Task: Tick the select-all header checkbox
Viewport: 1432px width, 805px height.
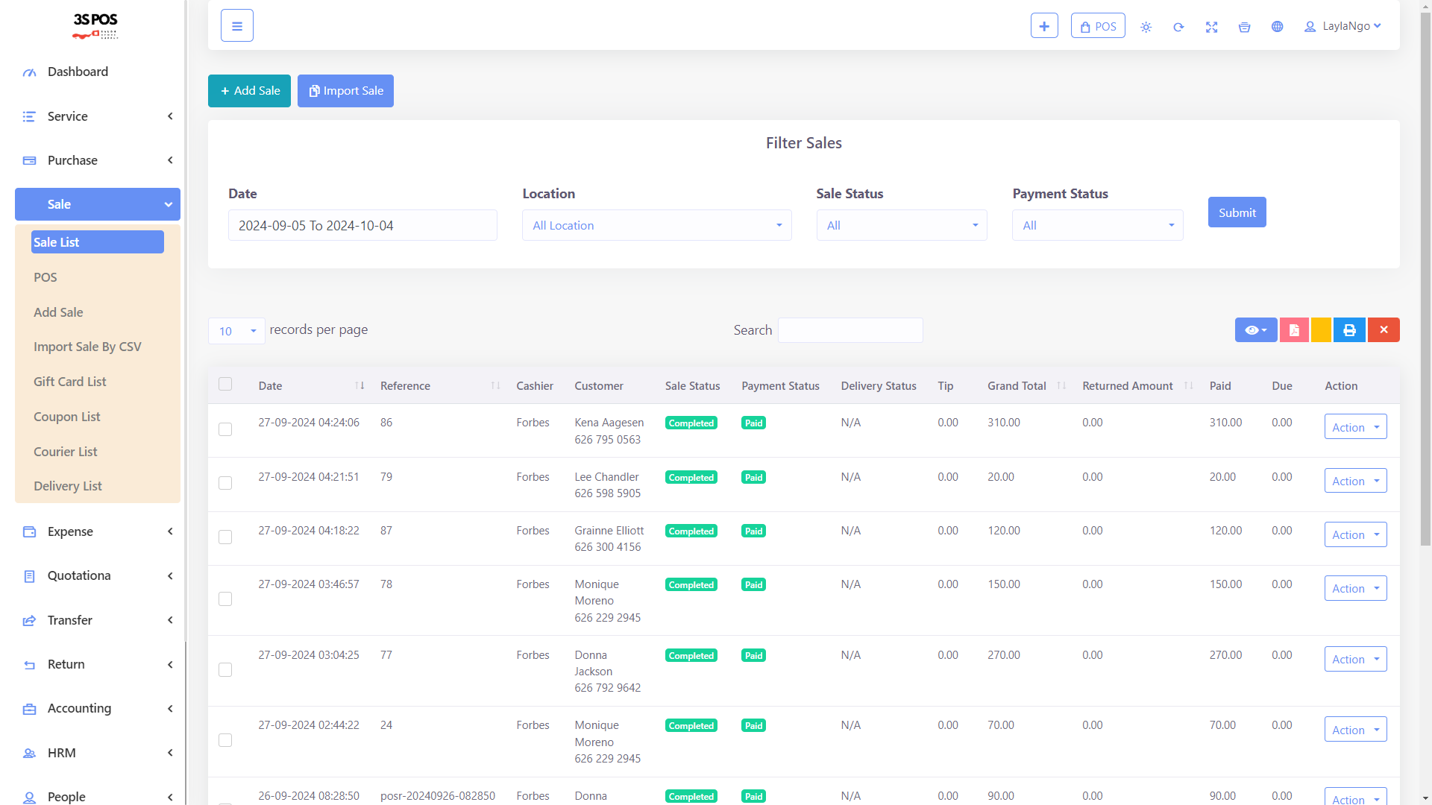Action: click(225, 385)
